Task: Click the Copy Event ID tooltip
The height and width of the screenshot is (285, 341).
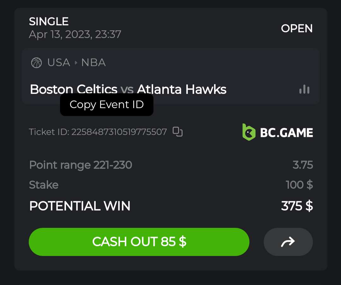Action: coord(107,105)
